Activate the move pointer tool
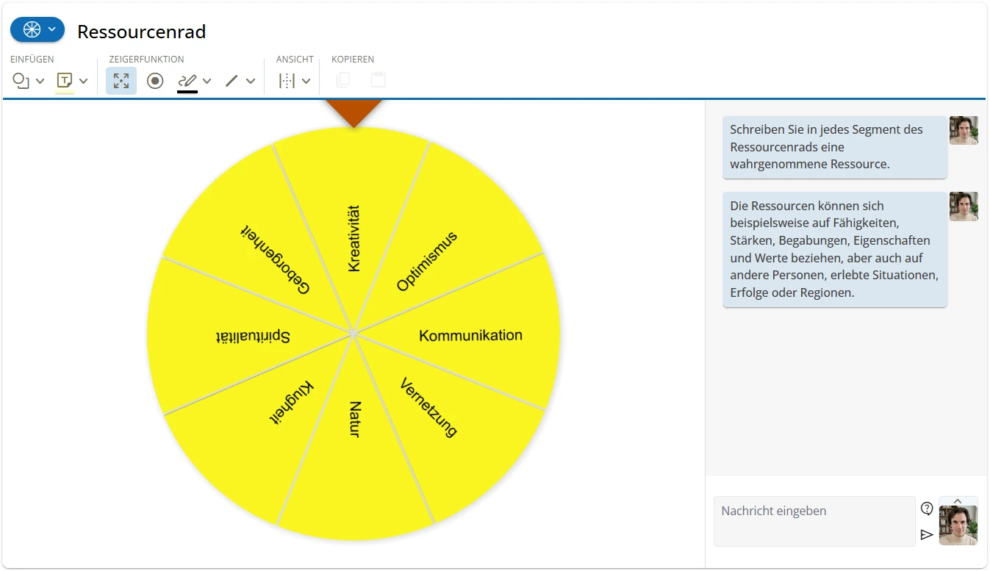The image size is (990, 571). click(x=121, y=81)
